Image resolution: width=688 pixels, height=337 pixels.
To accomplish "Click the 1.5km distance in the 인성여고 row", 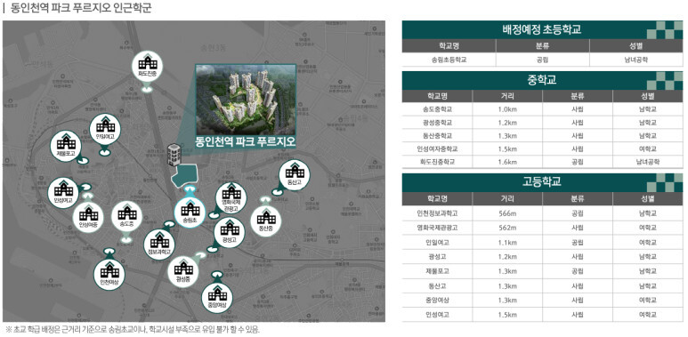I will coord(507,315).
